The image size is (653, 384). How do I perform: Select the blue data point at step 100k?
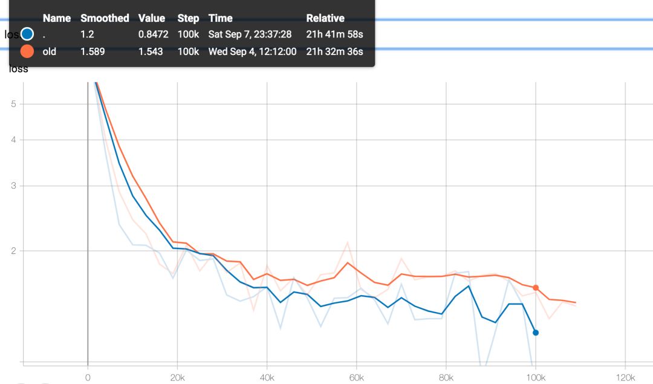coord(535,333)
